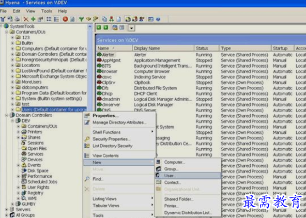Click the printer icon in the toolbar
This screenshot has height=218, width=306.
tap(18, 19)
